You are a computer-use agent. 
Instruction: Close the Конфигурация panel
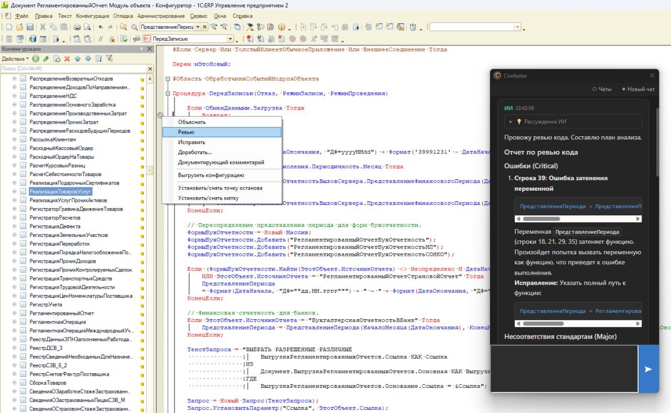coord(149,49)
